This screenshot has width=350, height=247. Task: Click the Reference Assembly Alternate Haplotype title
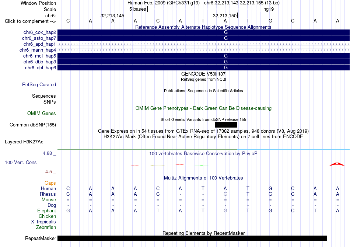pyautogui.click(x=203, y=27)
